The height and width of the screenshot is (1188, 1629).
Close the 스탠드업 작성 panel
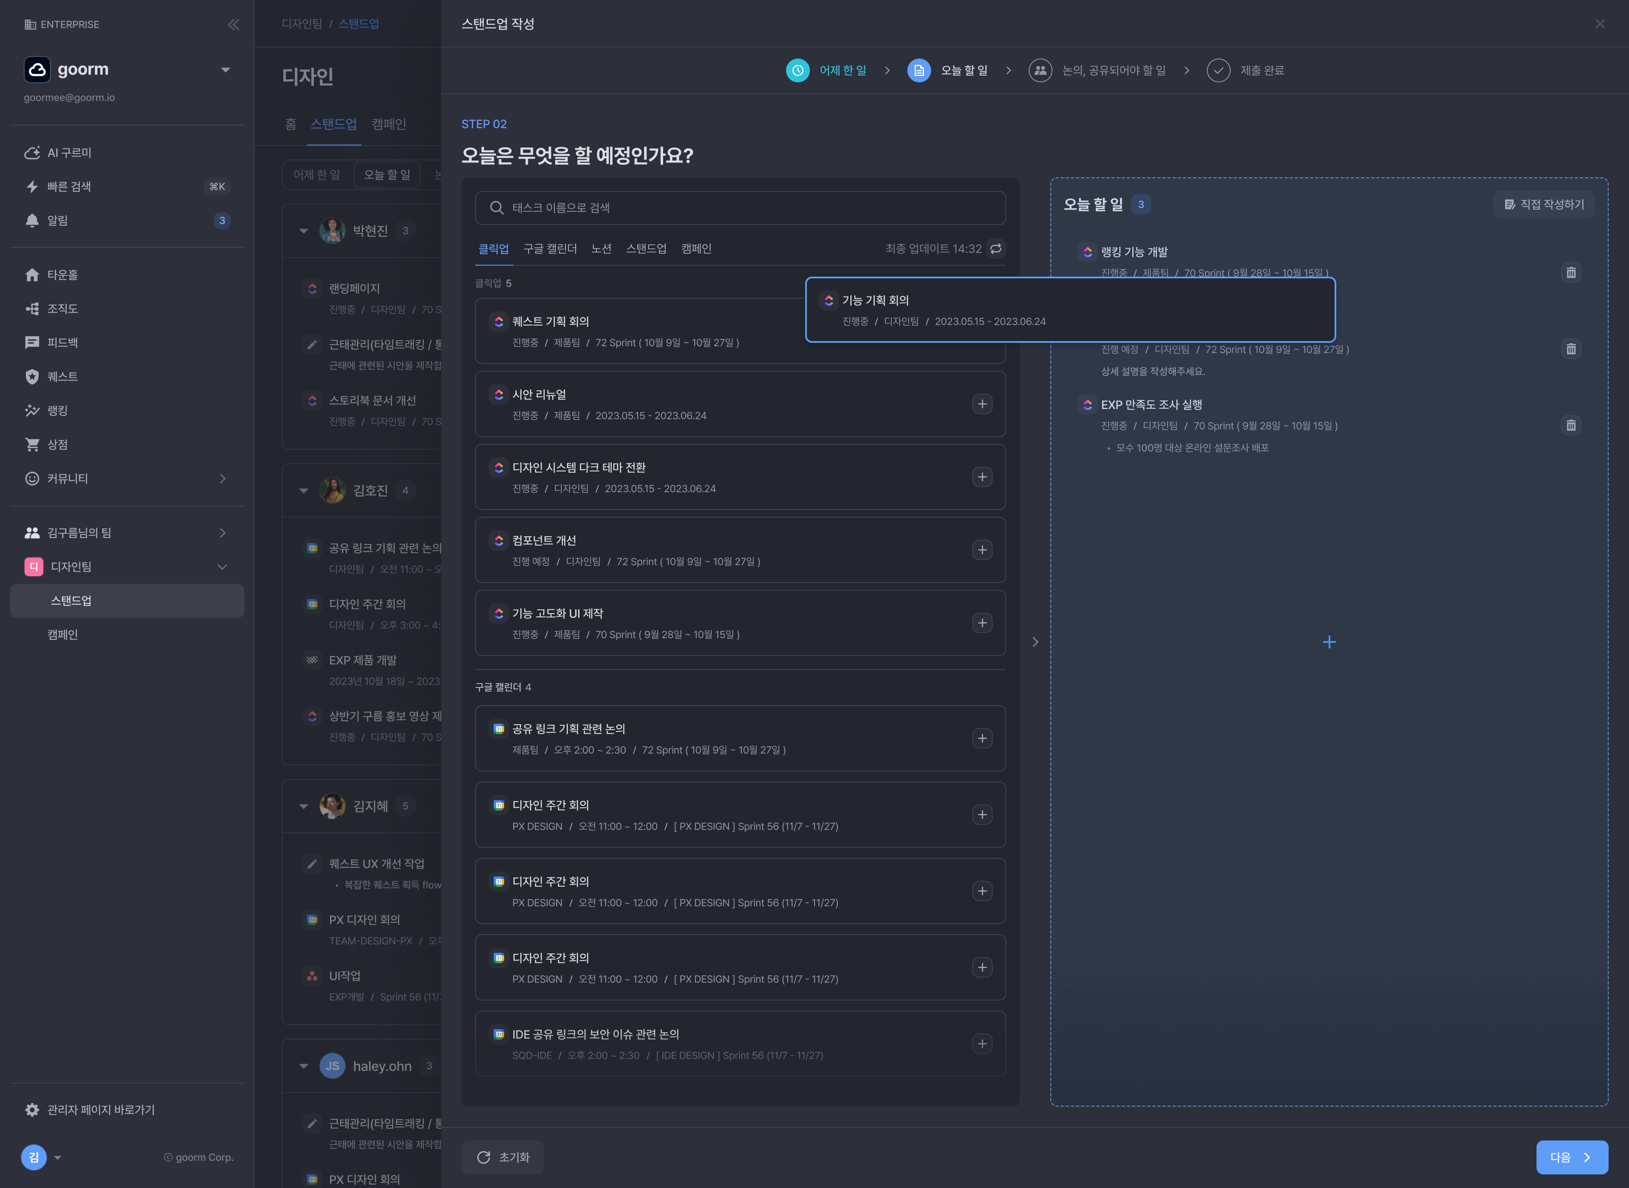coord(1600,24)
